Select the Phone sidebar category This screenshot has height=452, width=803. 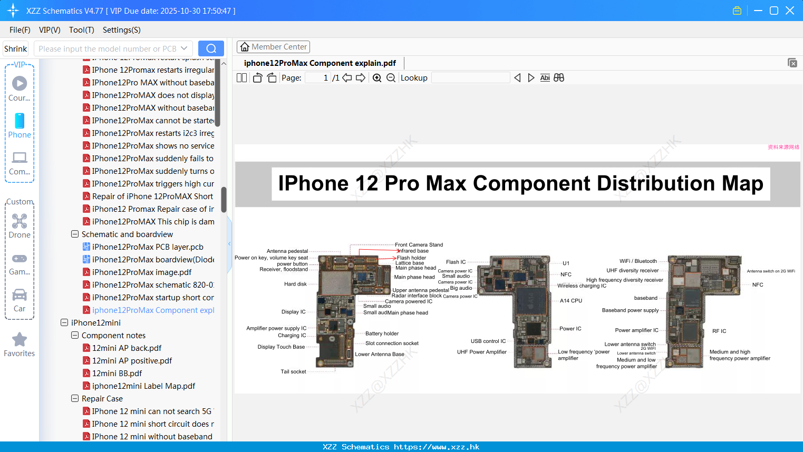coord(20,126)
